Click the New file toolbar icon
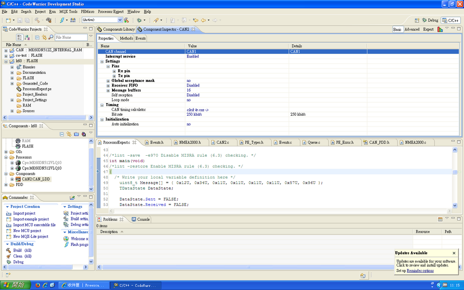464x290 pixels. click(x=8, y=20)
